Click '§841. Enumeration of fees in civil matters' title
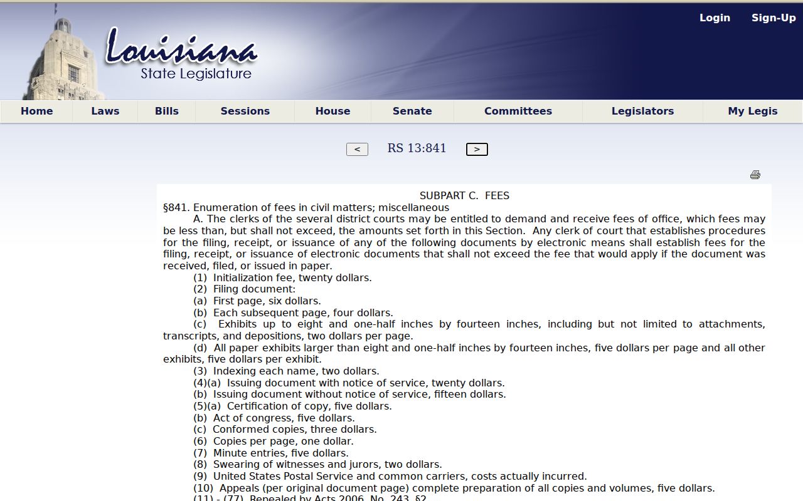This screenshot has width=803, height=501. pyautogui.click(x=306, y=208)
